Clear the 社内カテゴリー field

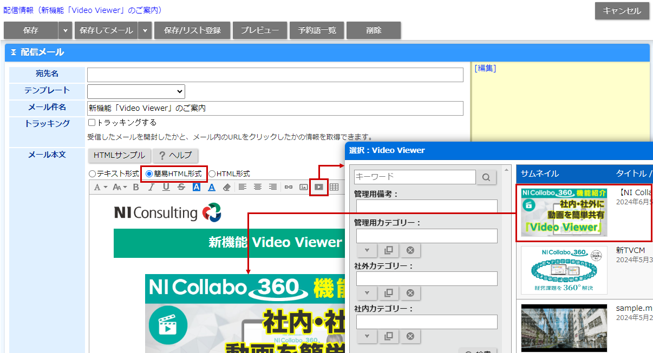pos(410,336)
